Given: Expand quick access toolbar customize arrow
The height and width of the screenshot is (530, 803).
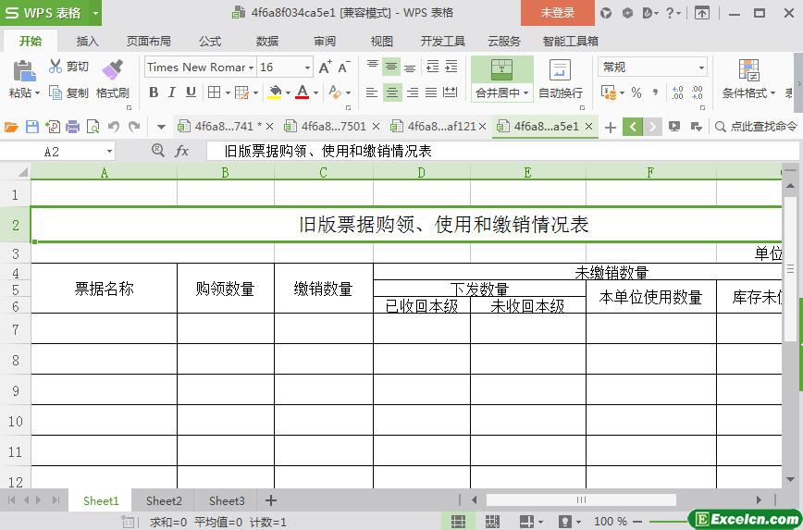Looking at the screenshot, I should pos(161,127).
